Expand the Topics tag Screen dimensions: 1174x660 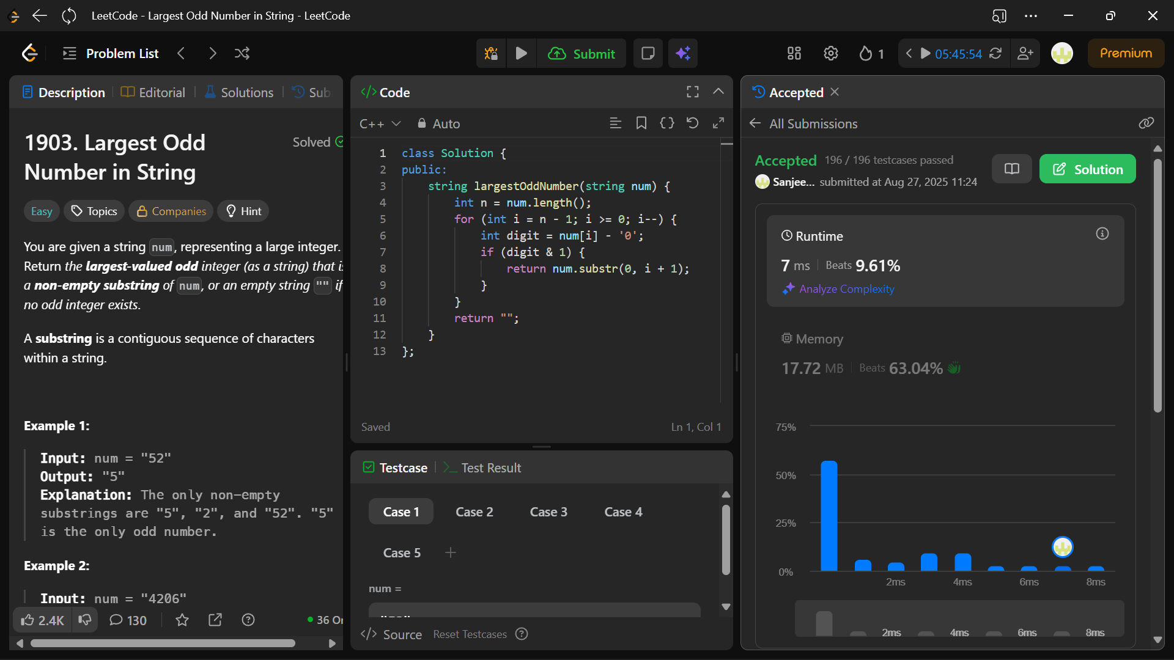(94, 211)
